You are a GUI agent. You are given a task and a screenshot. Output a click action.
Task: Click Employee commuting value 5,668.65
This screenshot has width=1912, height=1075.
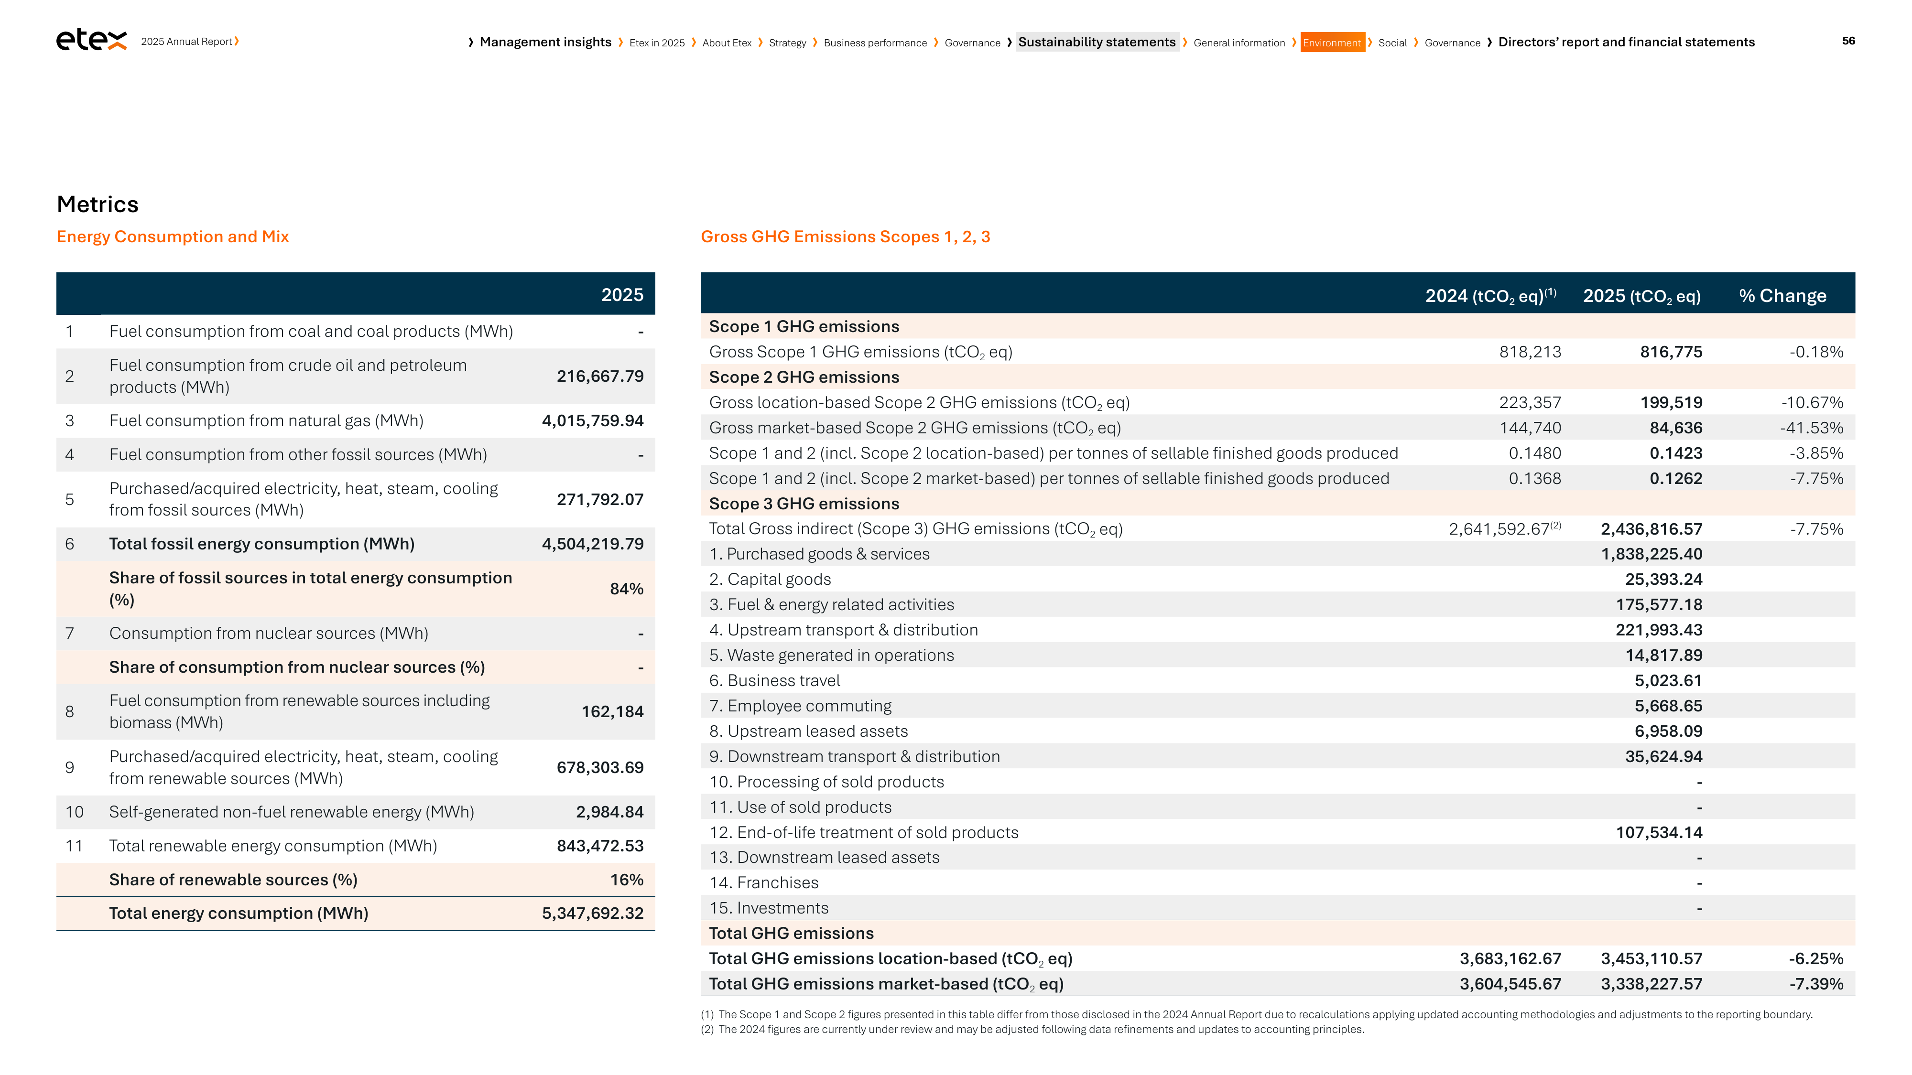(x=1668, y=706)
